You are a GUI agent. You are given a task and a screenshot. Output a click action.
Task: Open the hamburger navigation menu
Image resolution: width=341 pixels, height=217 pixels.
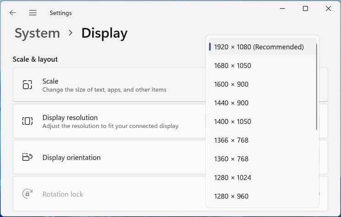pyautogui.click(x=33, y=13)
